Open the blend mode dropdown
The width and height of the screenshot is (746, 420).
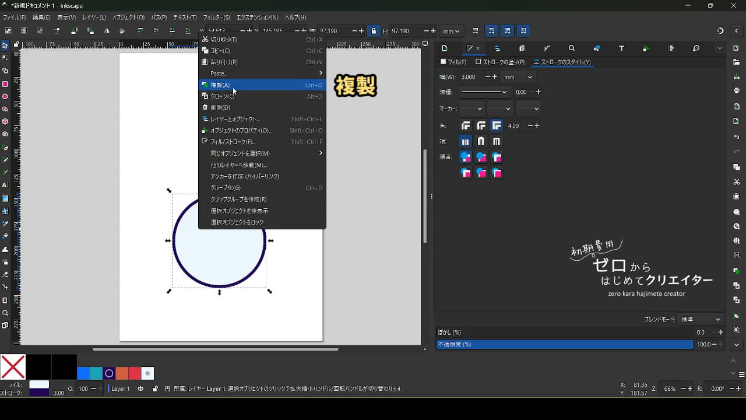[x=701, y=319]
